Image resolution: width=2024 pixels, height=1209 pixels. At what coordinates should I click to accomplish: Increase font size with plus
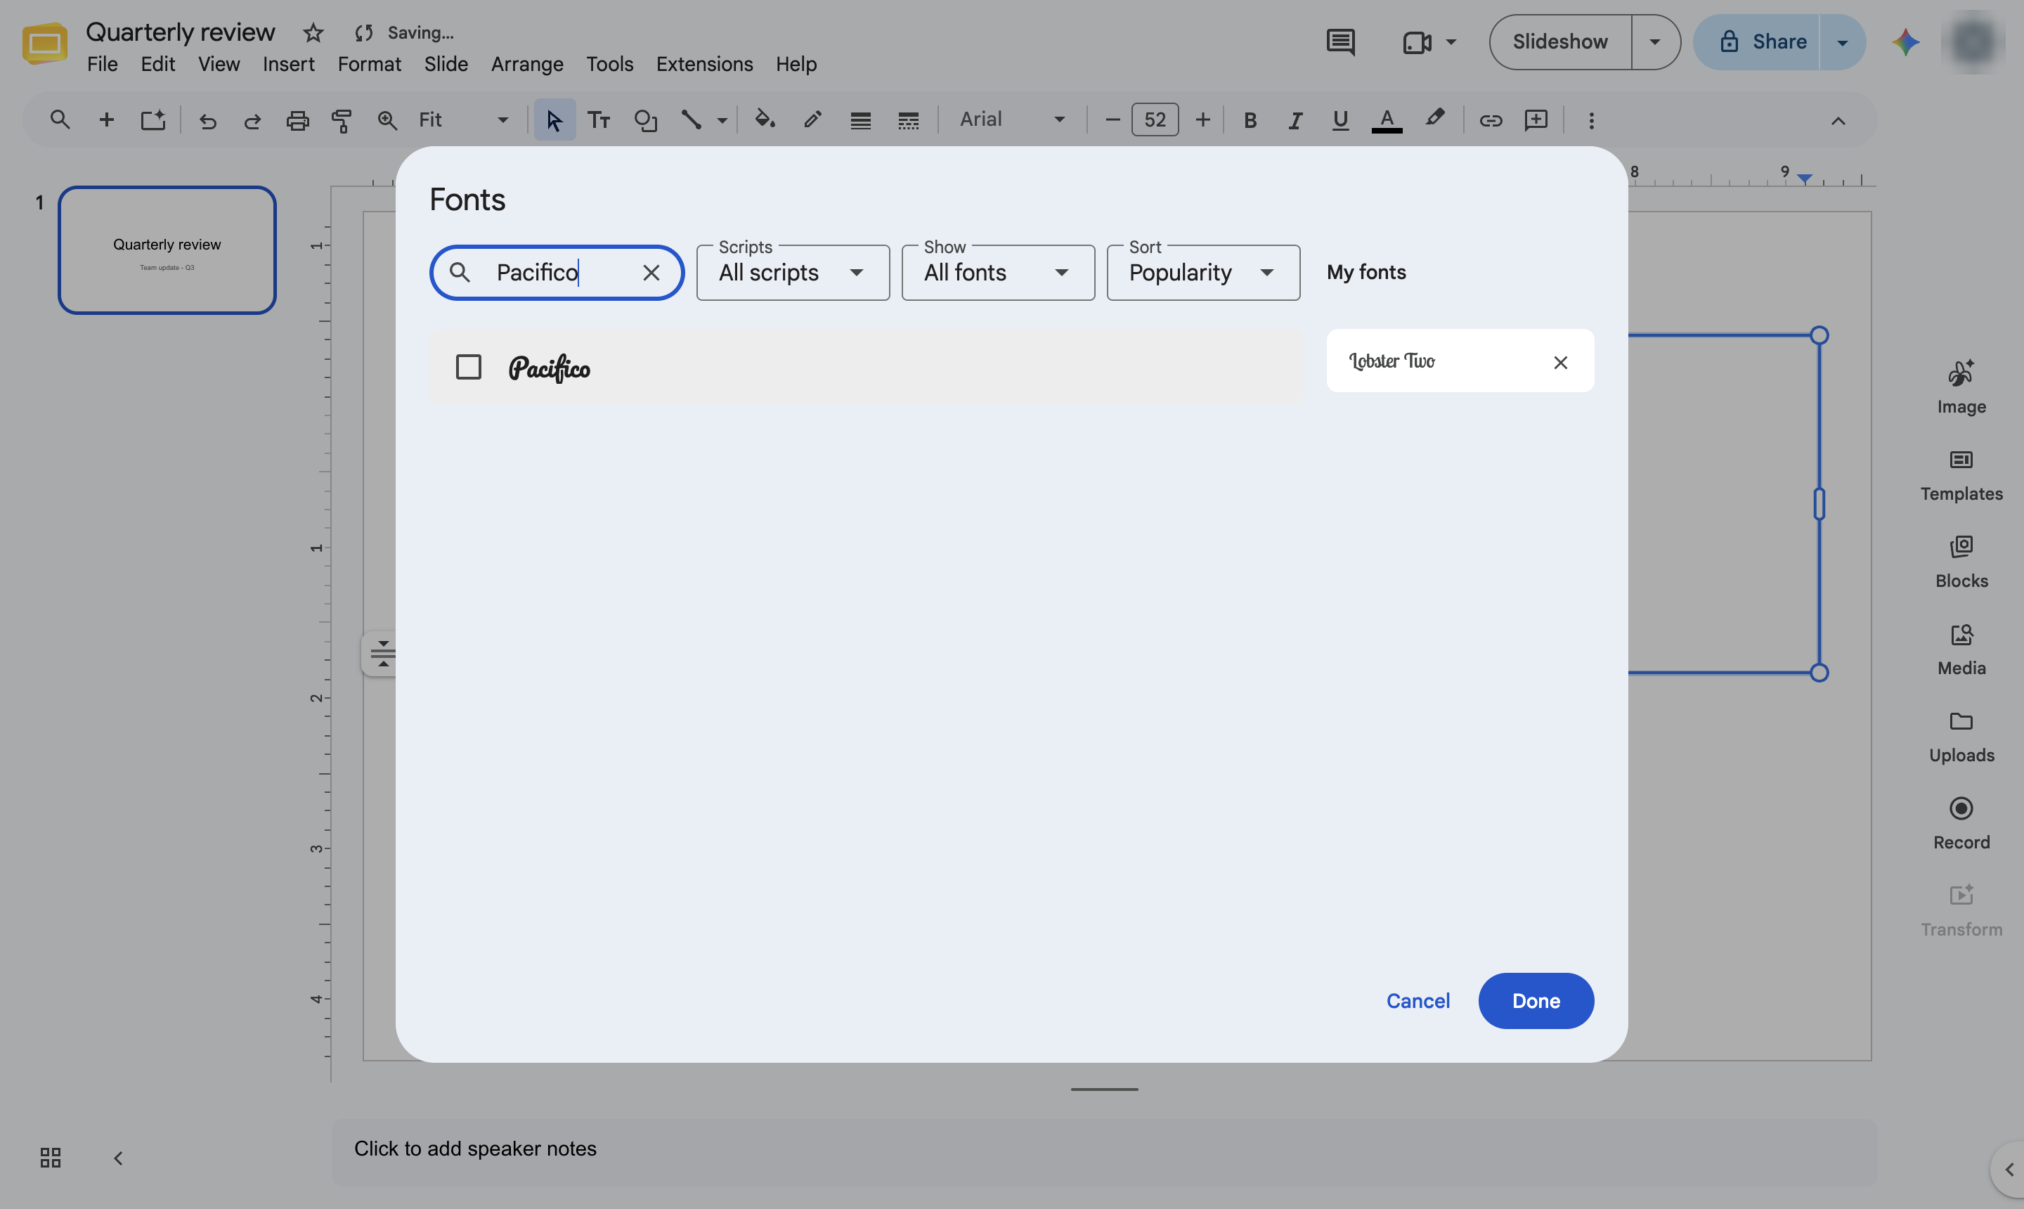click(1202, 121)
